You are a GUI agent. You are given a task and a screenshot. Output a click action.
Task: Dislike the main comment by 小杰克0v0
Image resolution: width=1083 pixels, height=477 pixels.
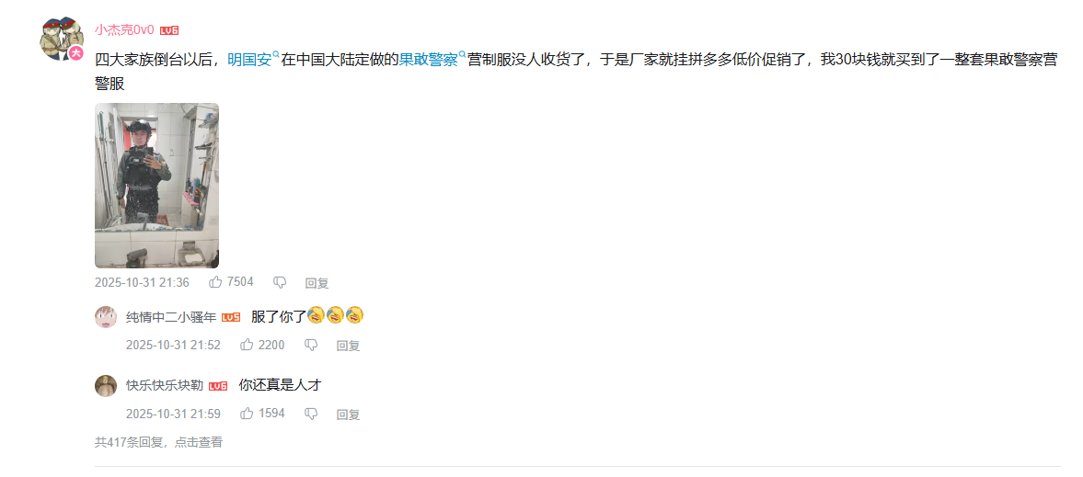coord(280,282)
